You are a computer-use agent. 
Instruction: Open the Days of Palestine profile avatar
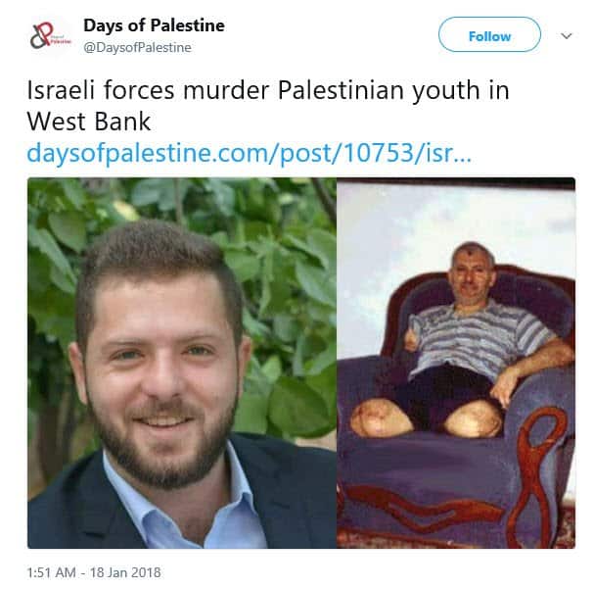pyautogui.click(x=51, y=36)
